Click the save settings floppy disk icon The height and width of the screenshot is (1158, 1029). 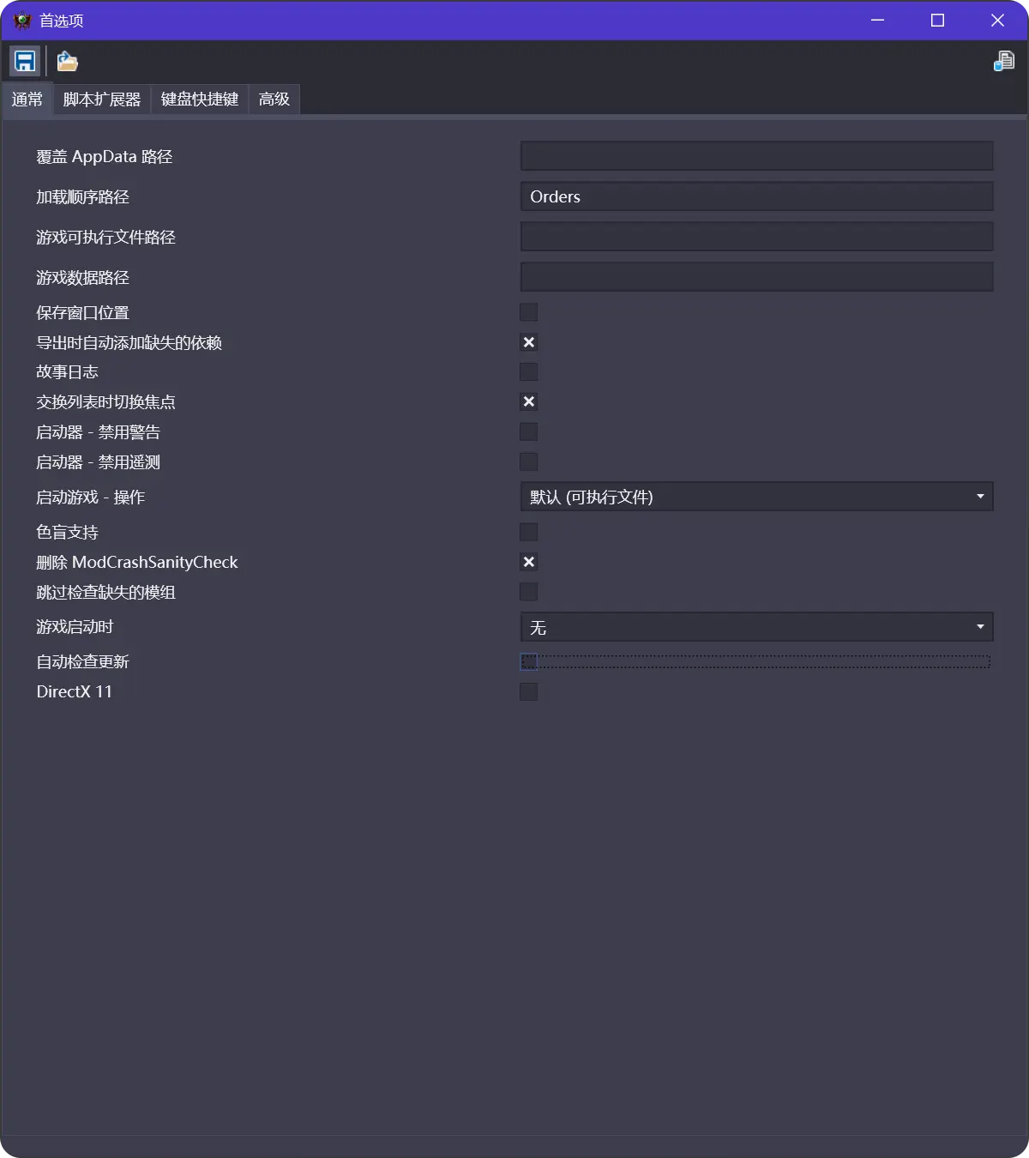pos(25,61)
